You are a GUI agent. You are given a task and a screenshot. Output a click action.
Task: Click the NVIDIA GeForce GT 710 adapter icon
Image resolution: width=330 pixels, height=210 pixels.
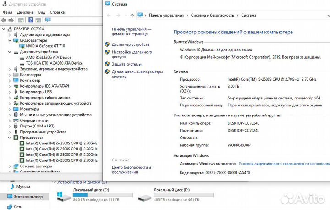tap(22, 46)
